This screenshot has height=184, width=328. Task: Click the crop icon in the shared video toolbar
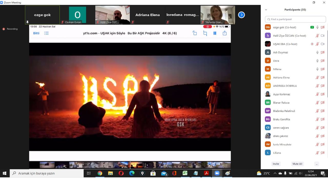pyautogui.click(x=205, y=33)
